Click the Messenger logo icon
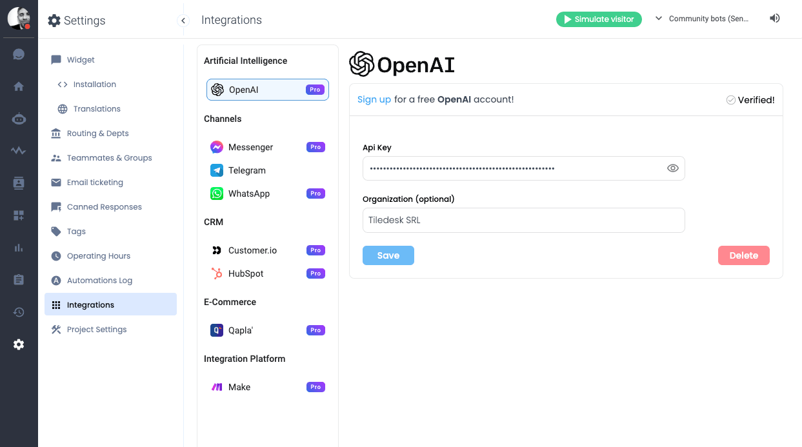 click(x=217, y=147)
